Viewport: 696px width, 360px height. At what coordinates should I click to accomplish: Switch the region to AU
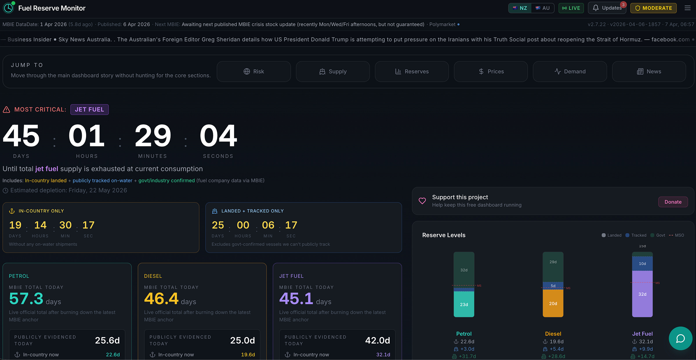pos(543,8)
